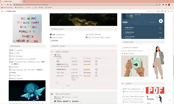The height and width of the screenshot is (104, 174).
Task: Open Crystal Server bookmark
Action: pos(19,8)
